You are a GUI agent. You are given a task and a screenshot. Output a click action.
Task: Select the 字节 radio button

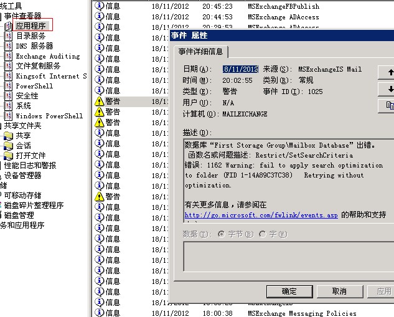click(222, 234)
